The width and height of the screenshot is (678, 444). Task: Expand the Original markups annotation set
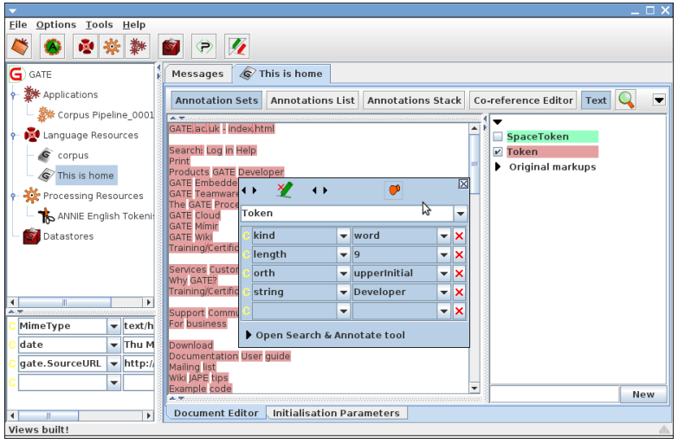click(x=498, y=167)
